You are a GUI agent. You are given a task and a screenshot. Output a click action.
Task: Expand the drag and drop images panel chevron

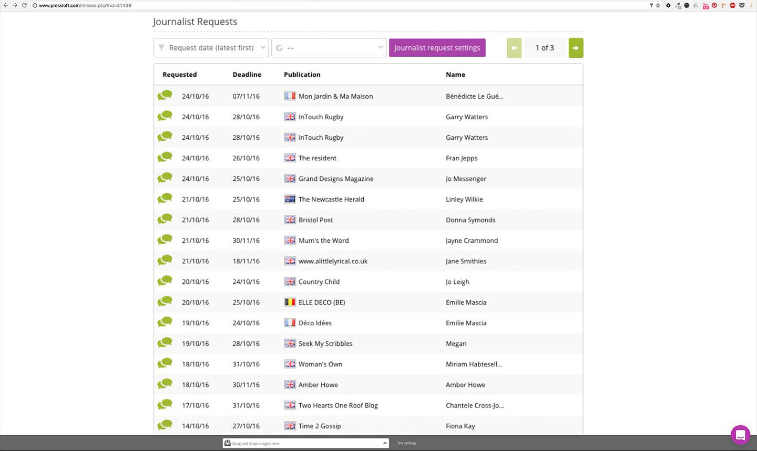385,443
